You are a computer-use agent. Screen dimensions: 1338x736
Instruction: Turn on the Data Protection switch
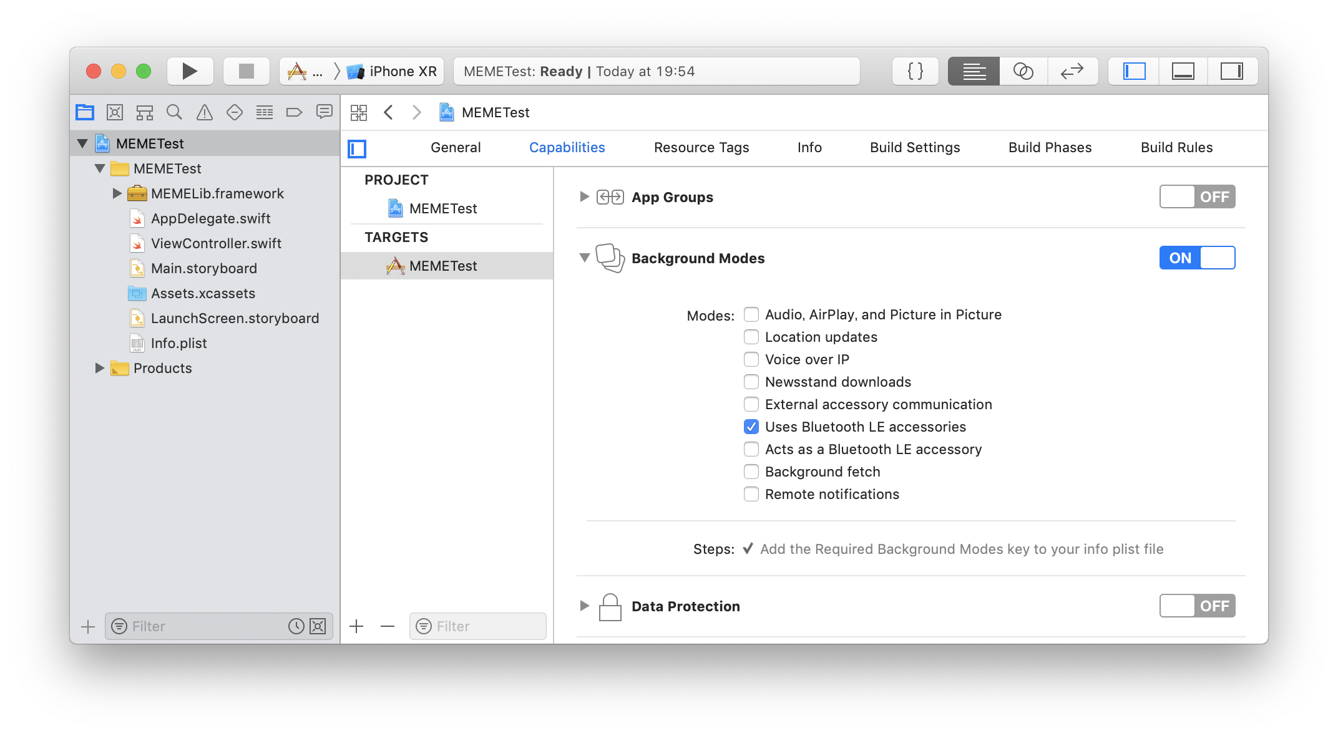pyautogui.click(x=1196, y=606)
